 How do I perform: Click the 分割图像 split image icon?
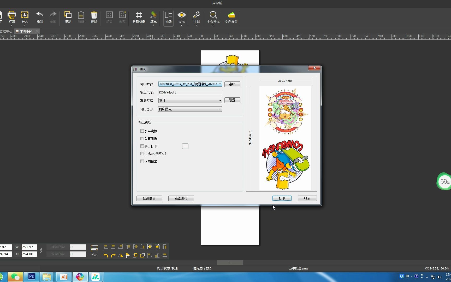(x=139, y=15)
